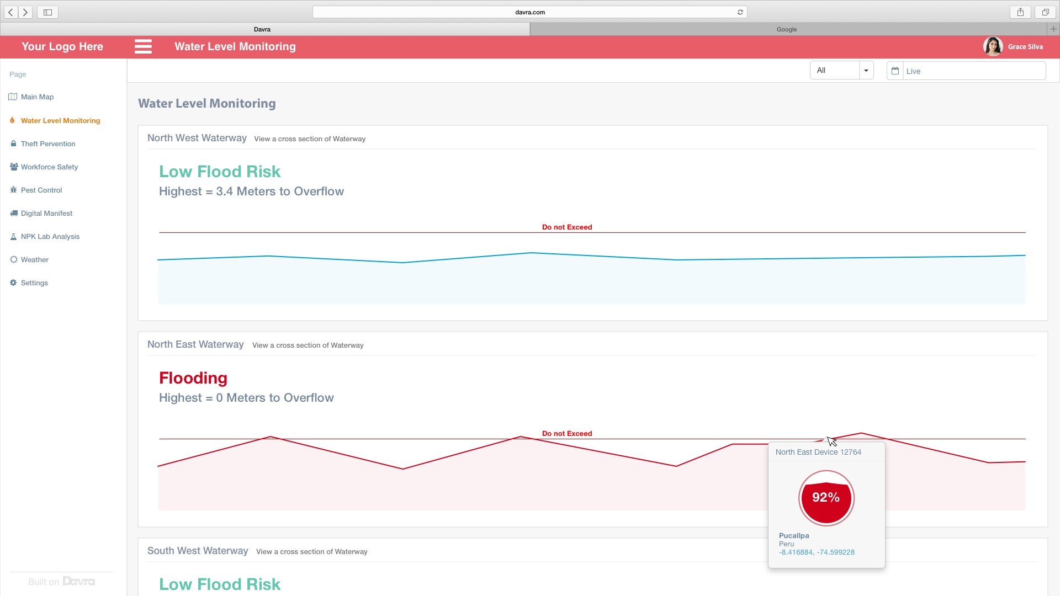This screenshot has height=596, width=1060.
Task: Click Highest = 3.4 Meters to Overflow
Action: click(251, 191)
